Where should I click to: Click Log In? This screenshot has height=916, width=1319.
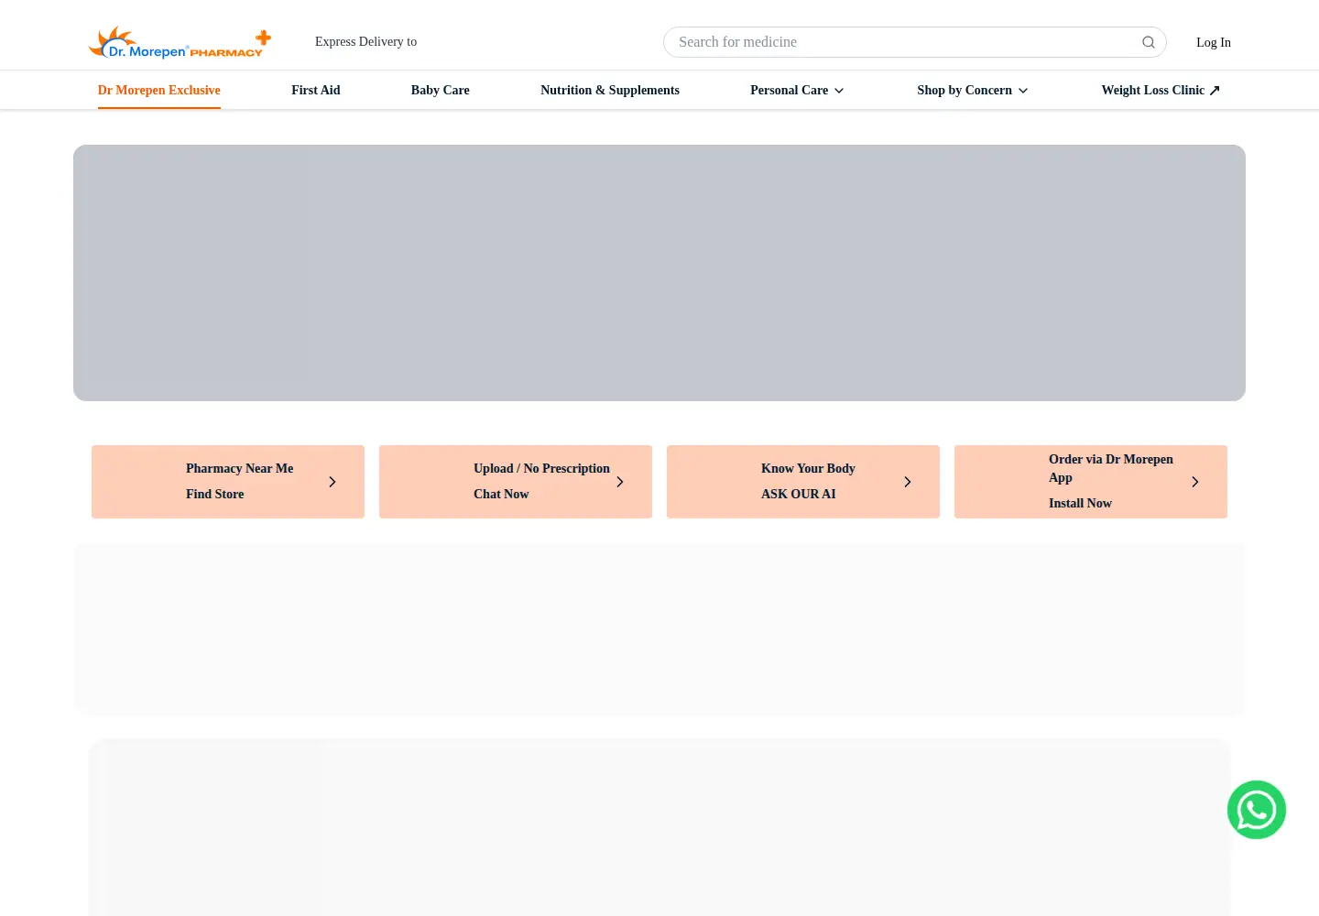1214,42
